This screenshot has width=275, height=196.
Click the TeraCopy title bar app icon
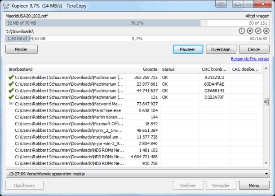click(6, 5)
